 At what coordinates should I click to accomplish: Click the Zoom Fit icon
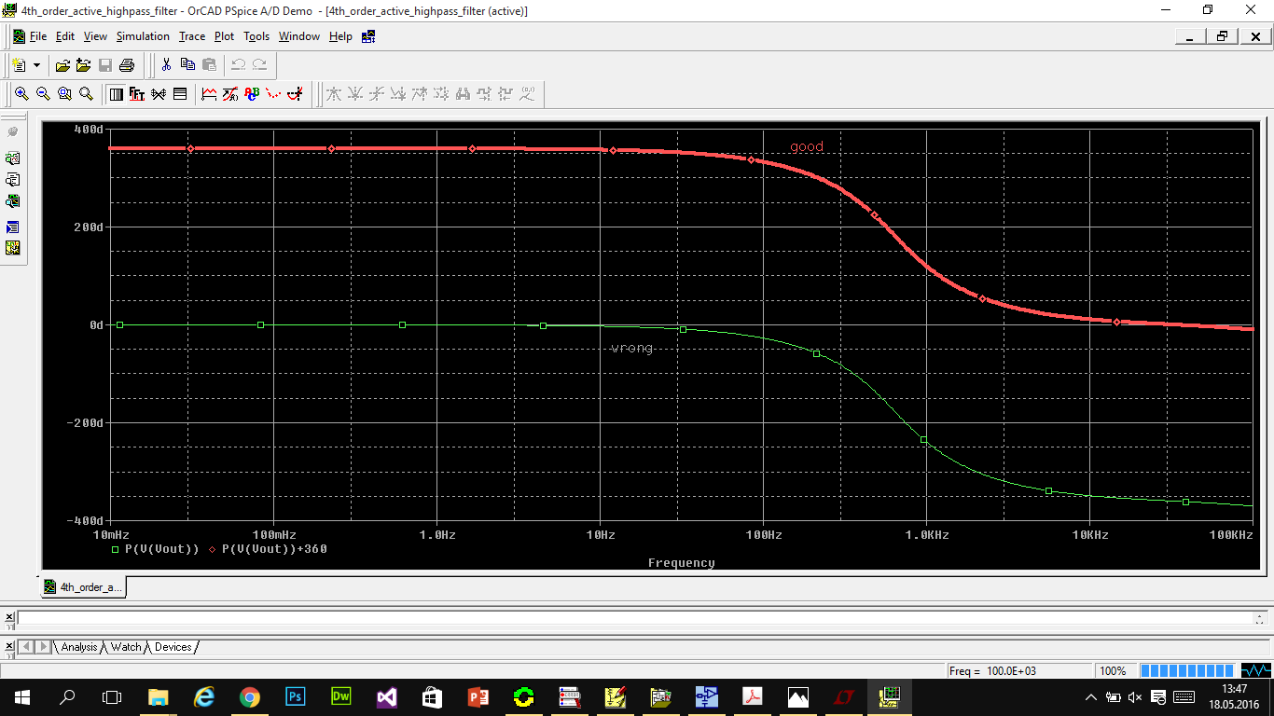click(86, 94)
